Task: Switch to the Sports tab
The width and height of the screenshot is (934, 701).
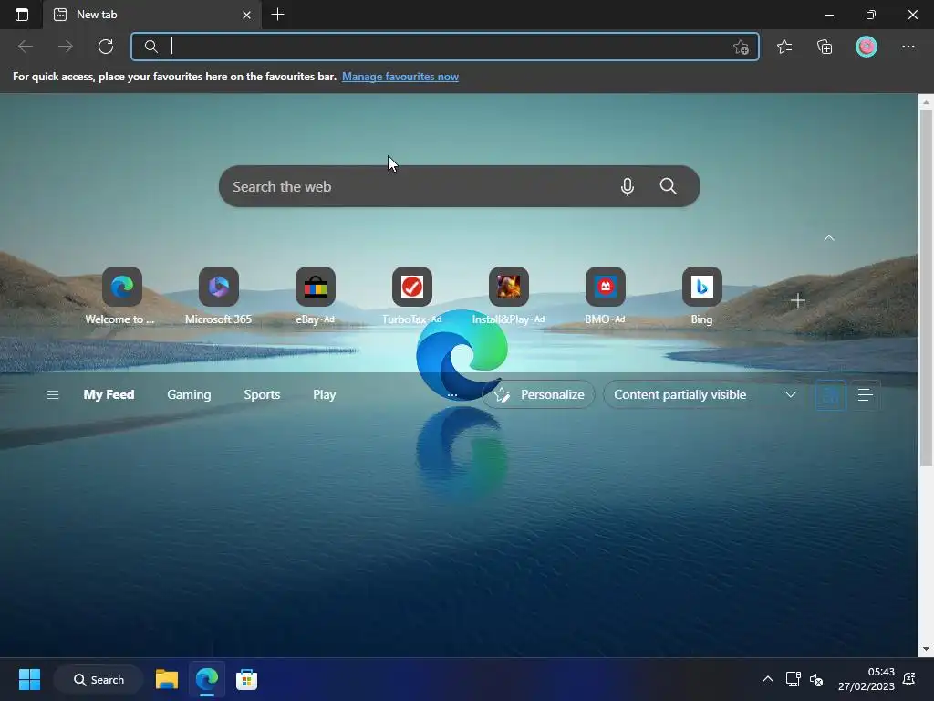Action: (x=262, y=394)
